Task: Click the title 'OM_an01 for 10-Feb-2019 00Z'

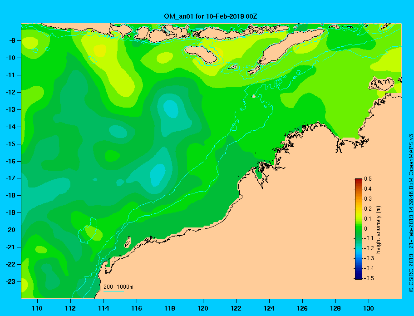Action: (211, 16)
